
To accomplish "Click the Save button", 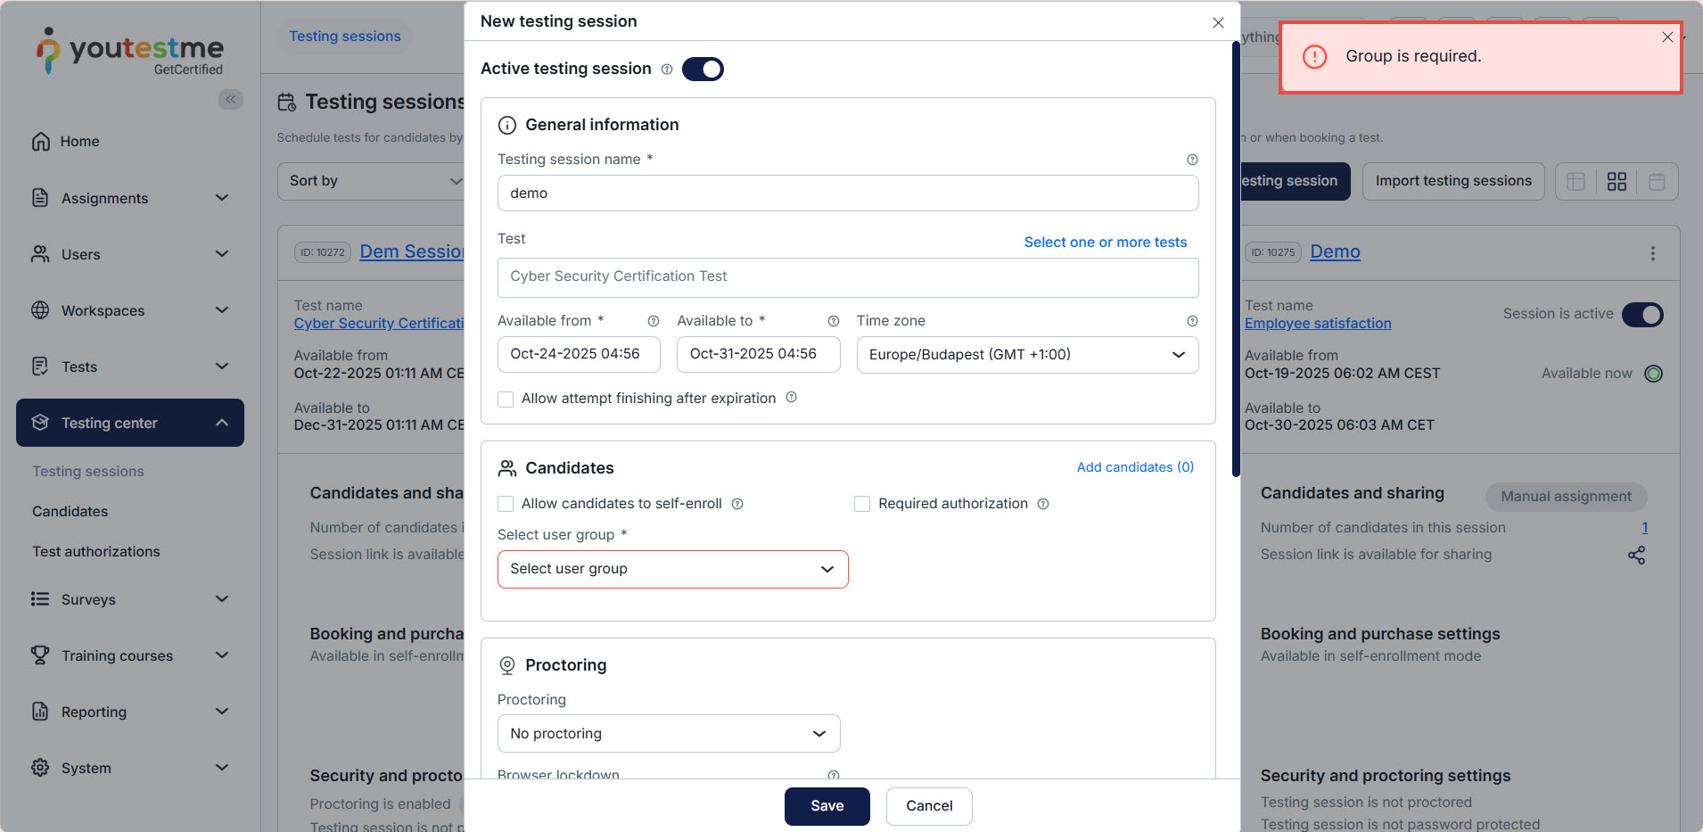I will coord(827,806).
